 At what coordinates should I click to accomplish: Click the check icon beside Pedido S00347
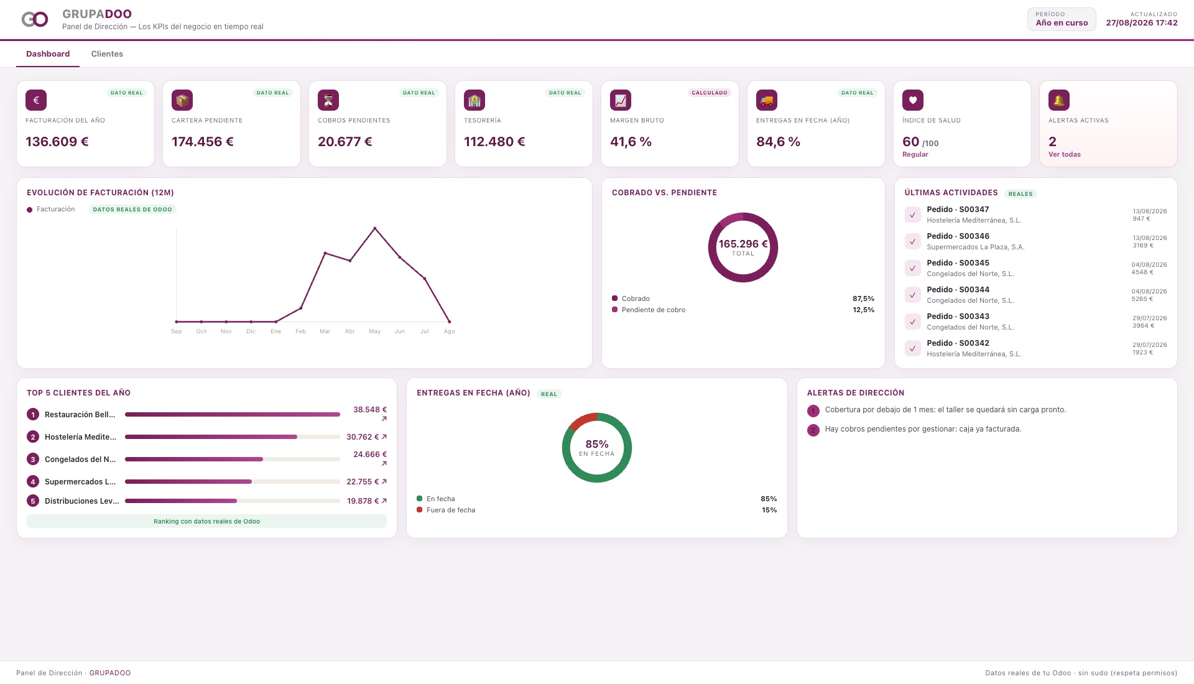(912, 215)
